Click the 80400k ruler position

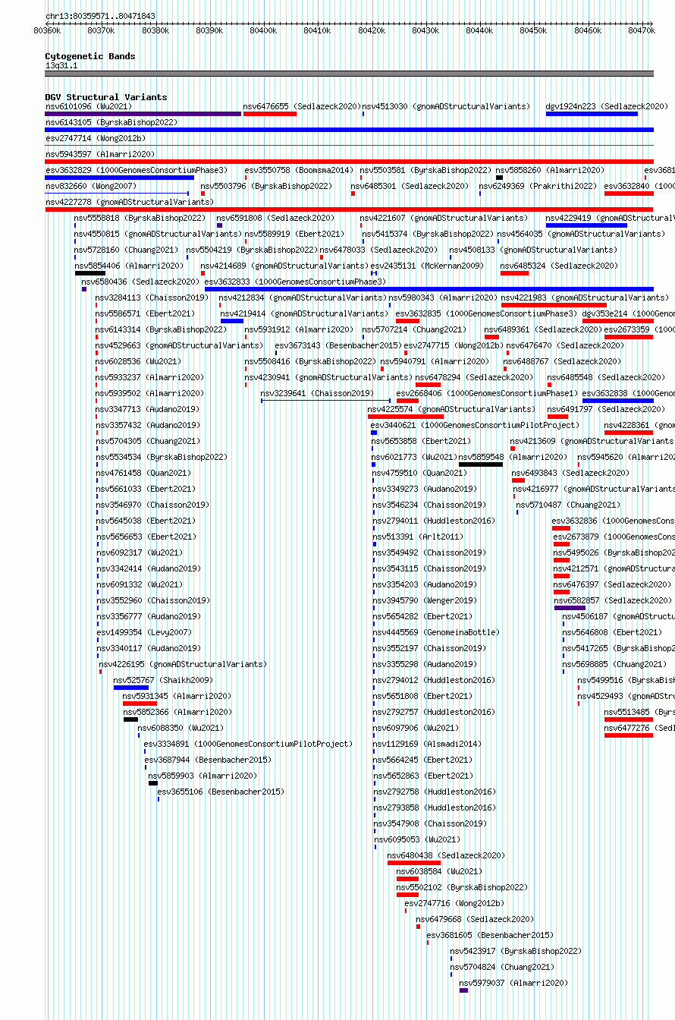pos(263,30)
